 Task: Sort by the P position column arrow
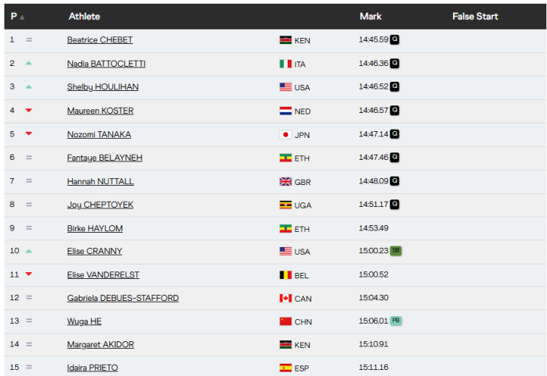click(x=21, y=17)
